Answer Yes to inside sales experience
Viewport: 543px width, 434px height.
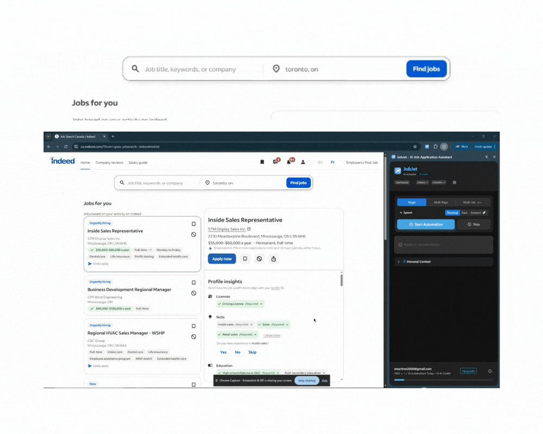(x=223, y=352)
